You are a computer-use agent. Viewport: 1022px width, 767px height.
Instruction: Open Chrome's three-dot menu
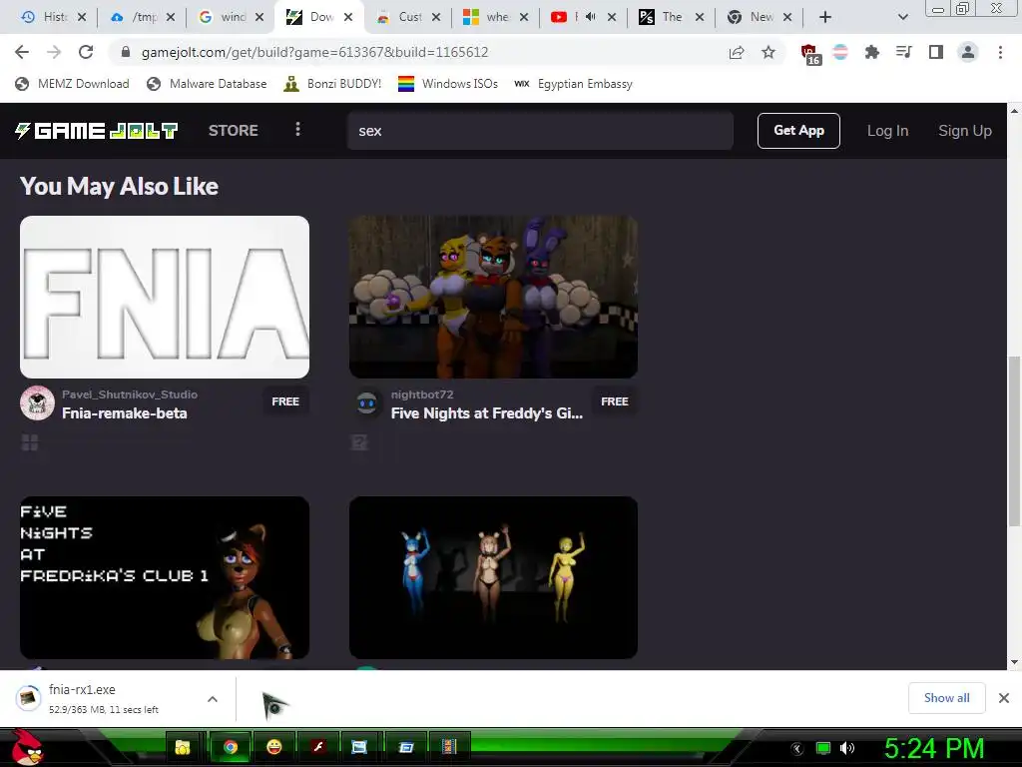click(x=1000, y=52)
